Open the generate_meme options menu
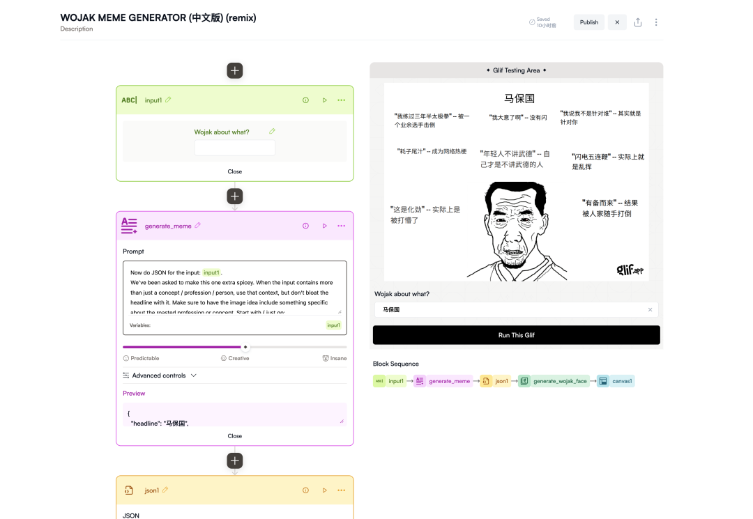 341,226
